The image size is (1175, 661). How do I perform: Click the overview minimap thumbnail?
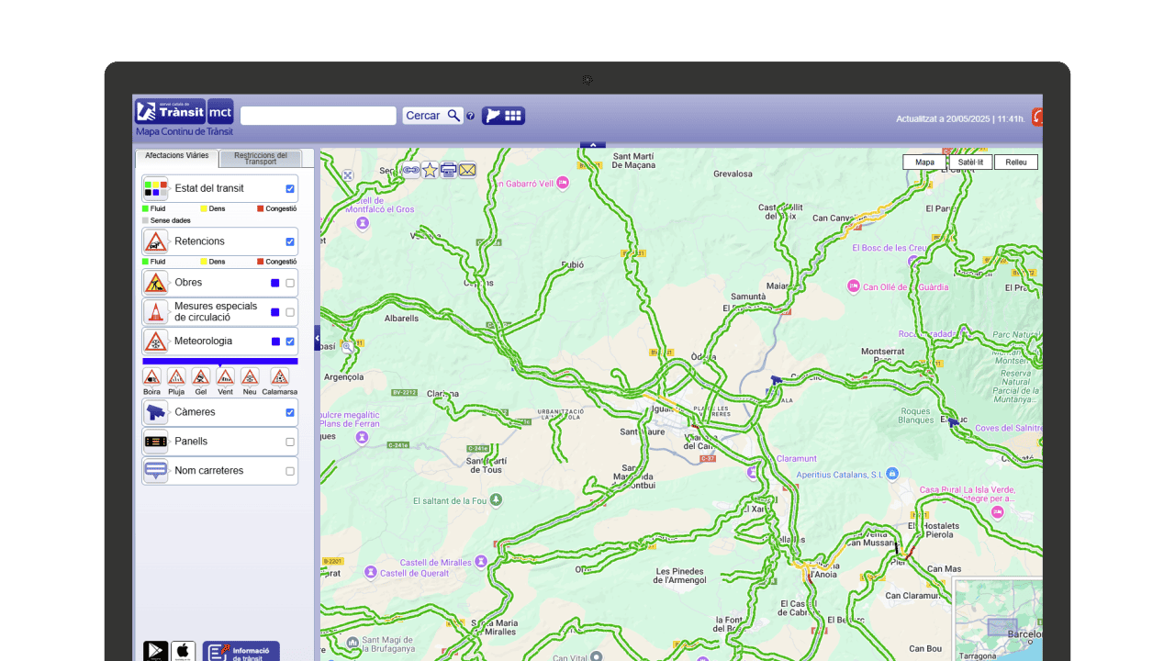pos(999,620)
